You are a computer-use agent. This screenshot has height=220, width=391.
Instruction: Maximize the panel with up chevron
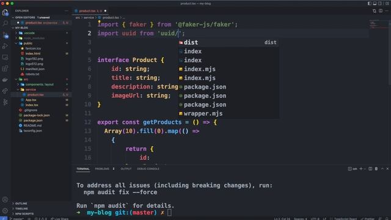click(382, 169)
